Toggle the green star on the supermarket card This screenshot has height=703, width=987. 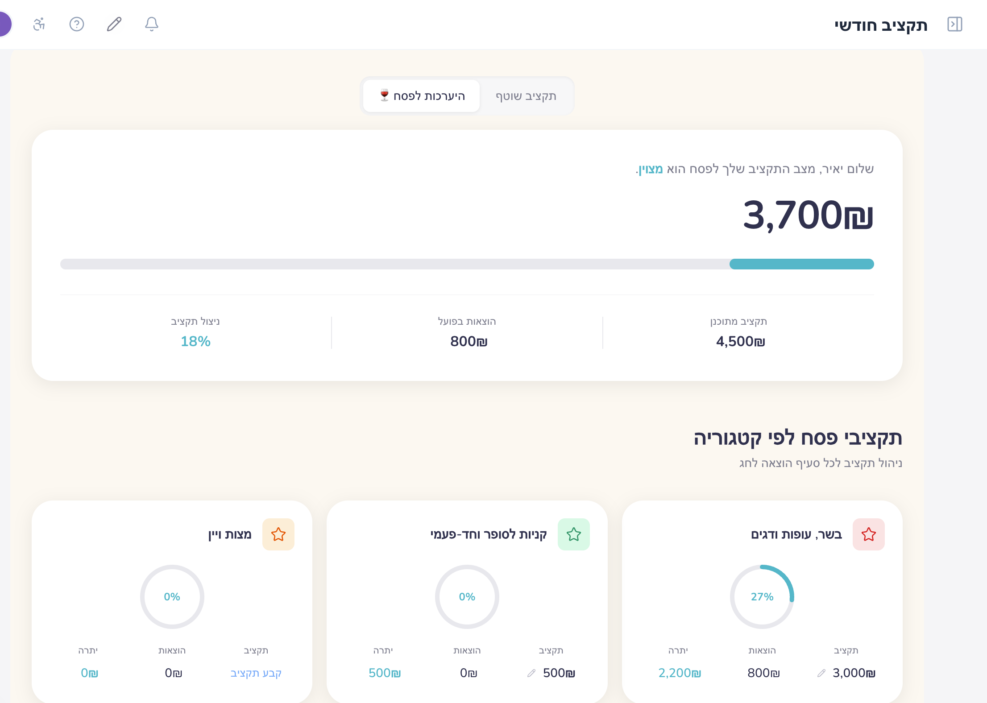(x=574, y=534)
